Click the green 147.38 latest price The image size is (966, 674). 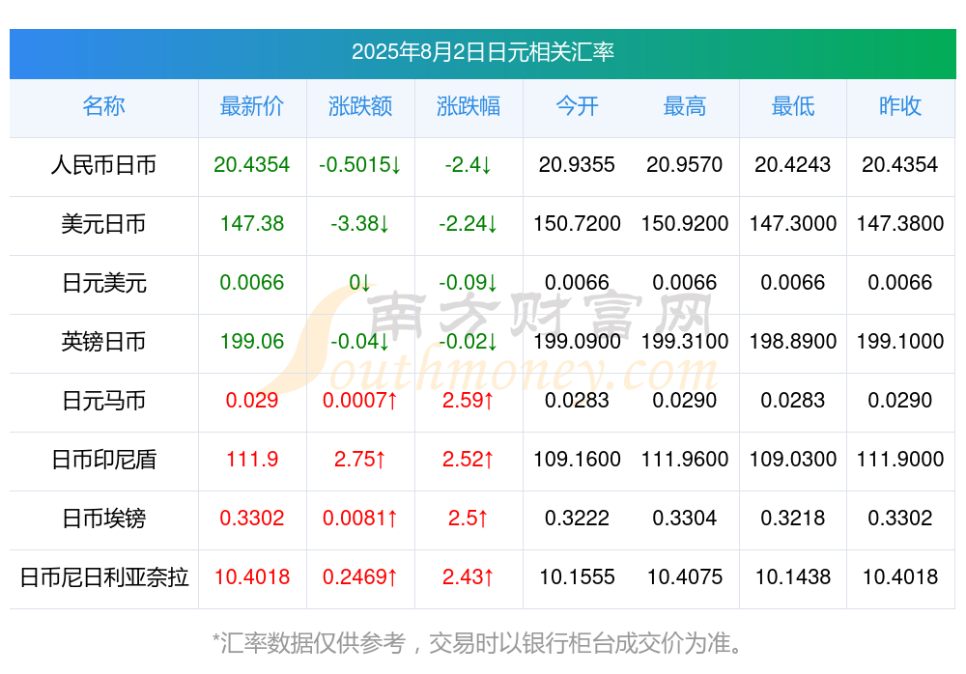click(x=252, y=223)
